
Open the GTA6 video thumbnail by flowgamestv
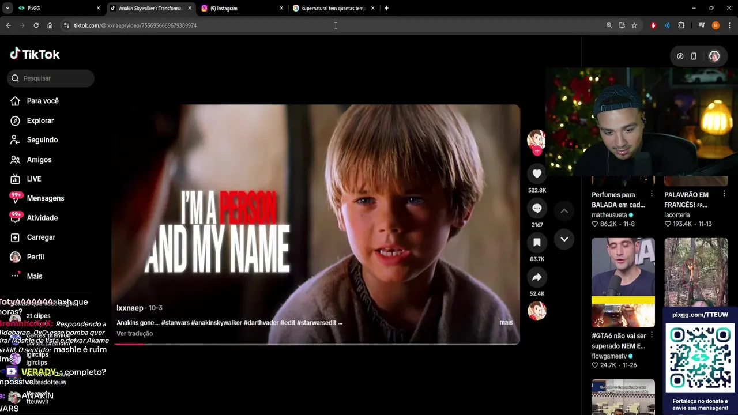pos(623,282)
